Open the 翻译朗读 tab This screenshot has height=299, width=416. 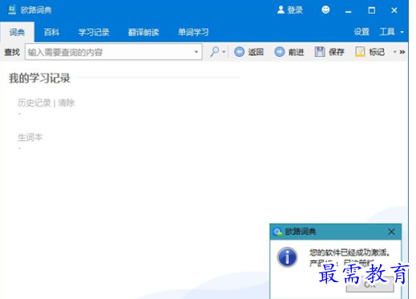click(x=143, y=32)
